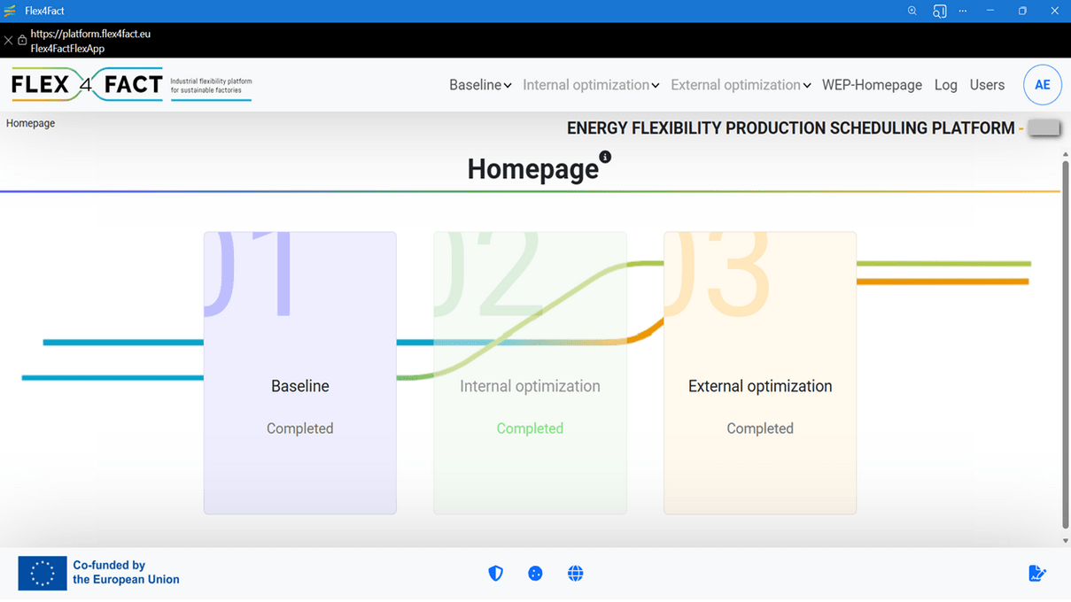
Task: Open the AE user avatar
Action: coord(1043,85)
